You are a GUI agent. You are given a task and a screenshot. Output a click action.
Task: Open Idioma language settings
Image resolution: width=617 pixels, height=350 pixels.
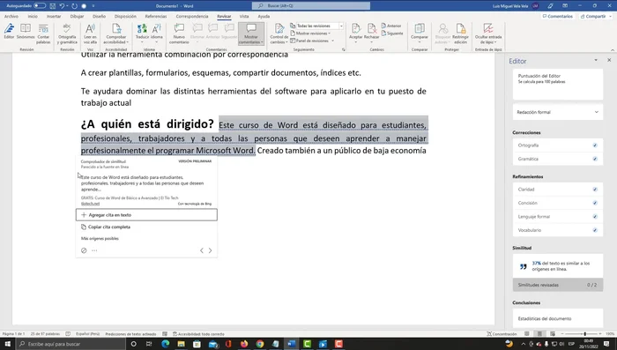pyautogui.click(x=157, y=34)
